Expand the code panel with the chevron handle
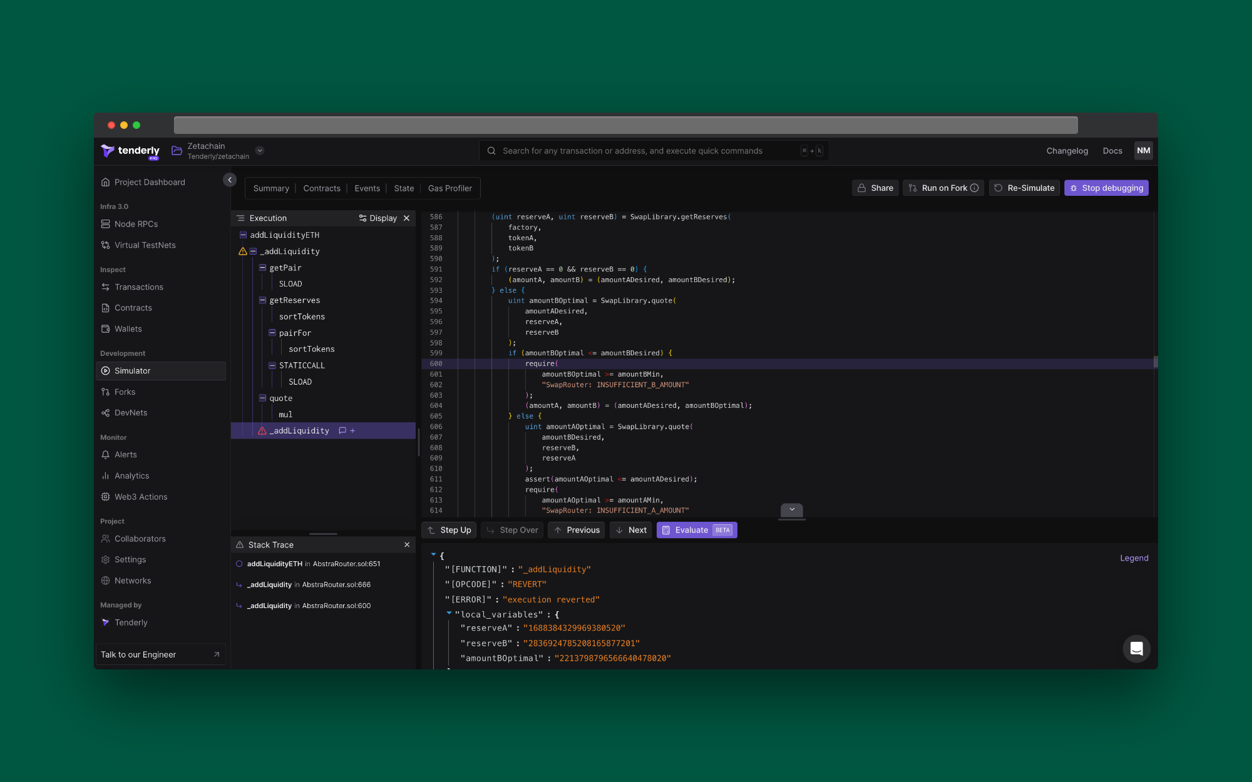1252x782 pixels. tap(791, 510)
